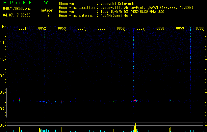
Task: Click the 0652 time marker
Action: coord(42,28)
